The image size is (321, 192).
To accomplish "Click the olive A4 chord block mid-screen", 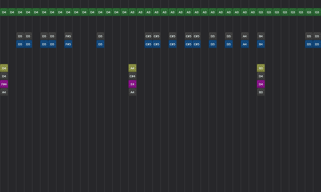I will [132, 68].
